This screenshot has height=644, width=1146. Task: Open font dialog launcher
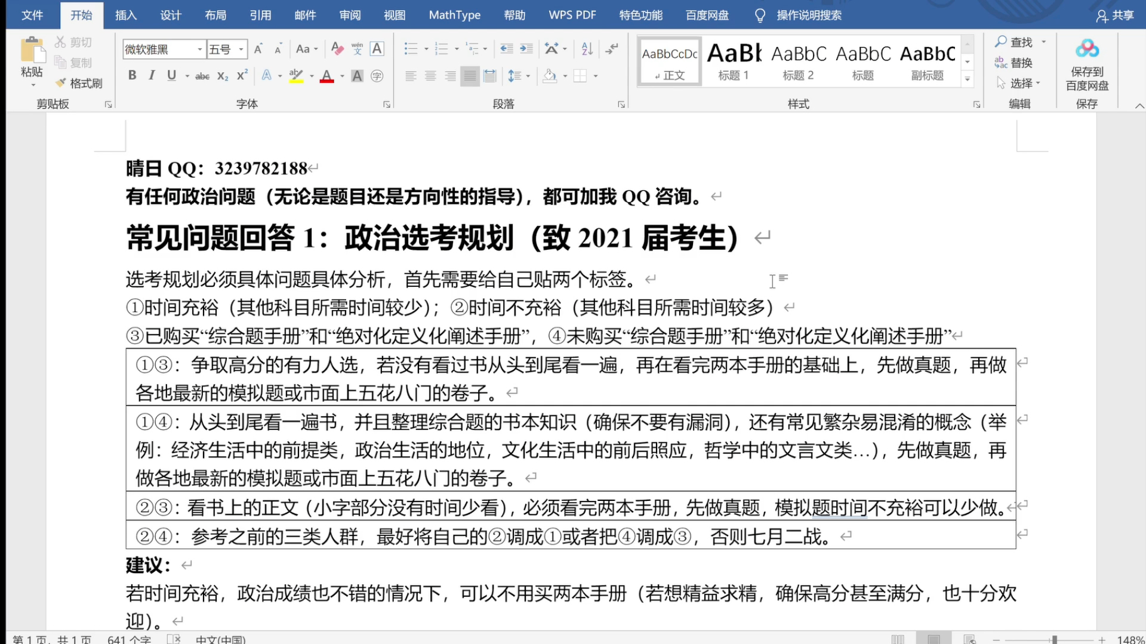pos(387,104)
